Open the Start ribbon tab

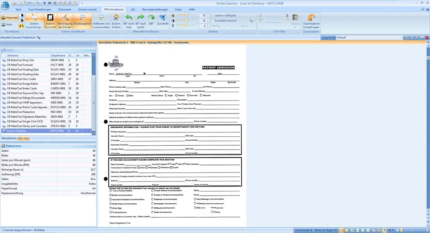18,9
